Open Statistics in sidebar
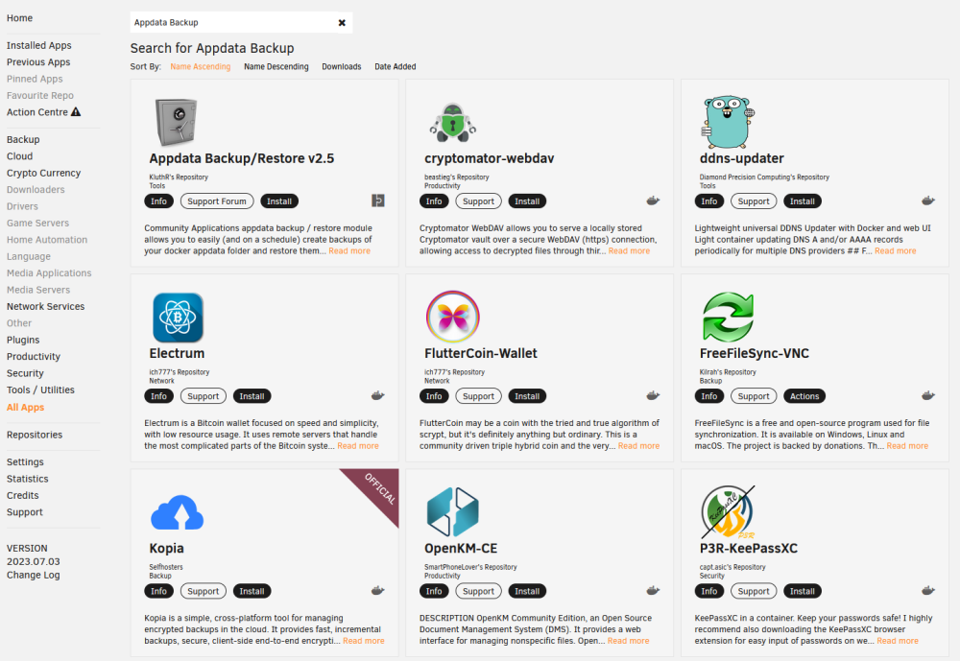960x661 pixels. [28, 479]
